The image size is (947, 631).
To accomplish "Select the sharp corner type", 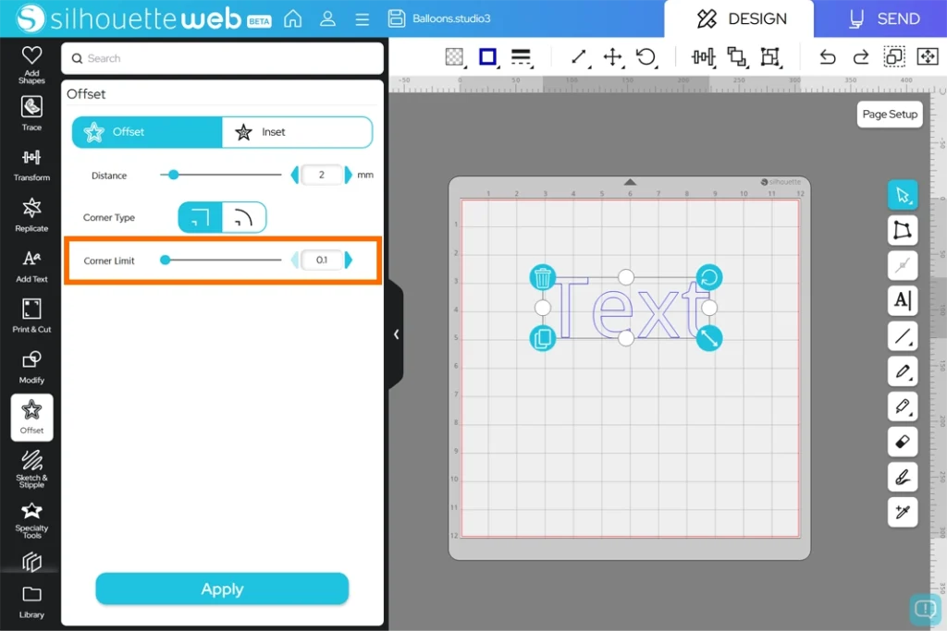I will tap(200, 218).
